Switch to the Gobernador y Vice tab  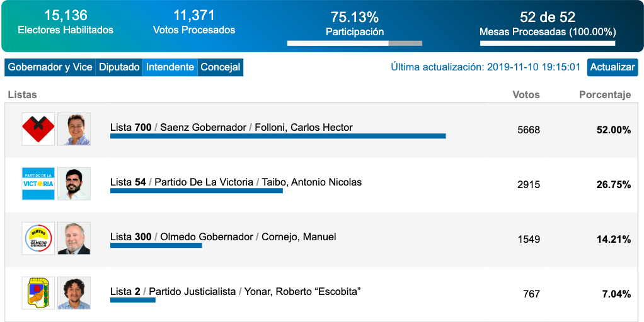(x=50, y=67)
